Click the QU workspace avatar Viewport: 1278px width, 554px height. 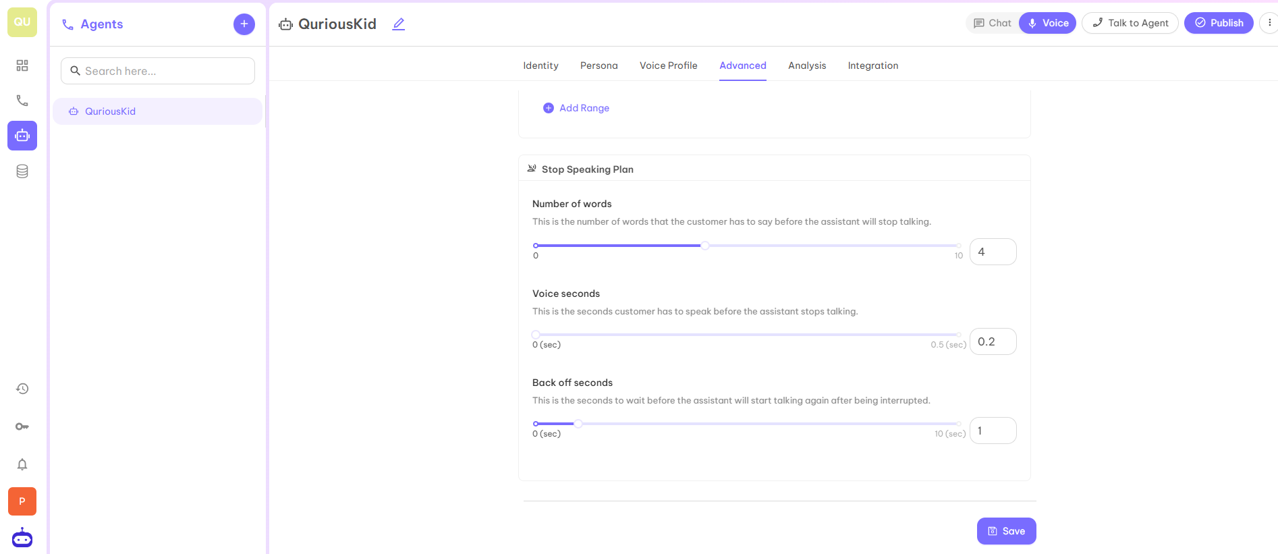tap(22, 22)
